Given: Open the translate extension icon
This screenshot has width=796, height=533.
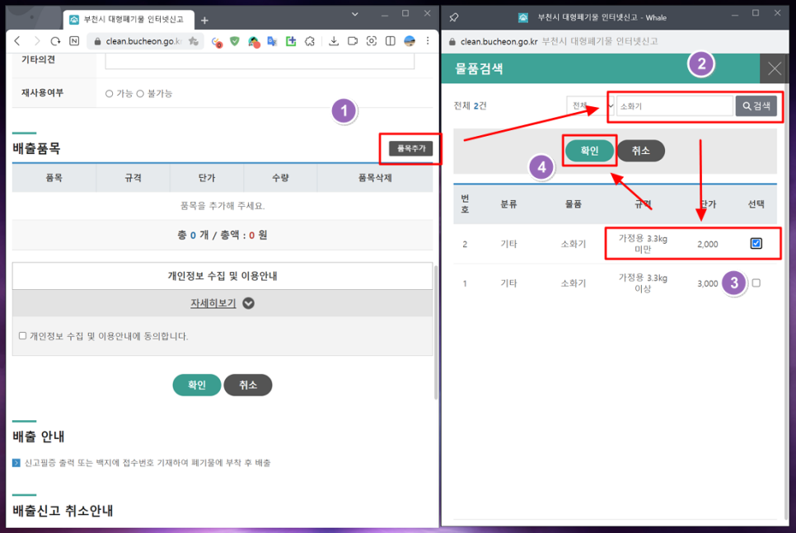Looking at the screenshot, I should (x=272, y=41).
